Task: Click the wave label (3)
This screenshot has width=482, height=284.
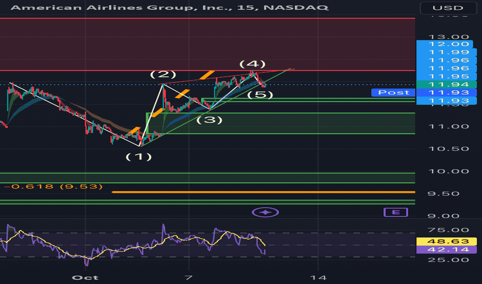Action: [x=209, y=120]
